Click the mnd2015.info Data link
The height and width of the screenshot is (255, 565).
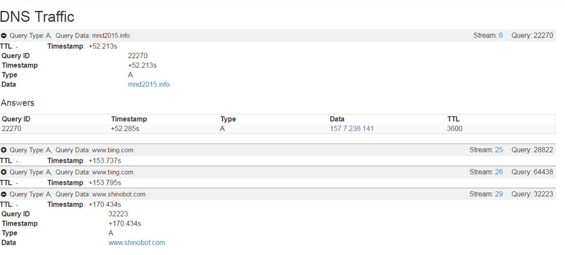(x=148, y=85)
